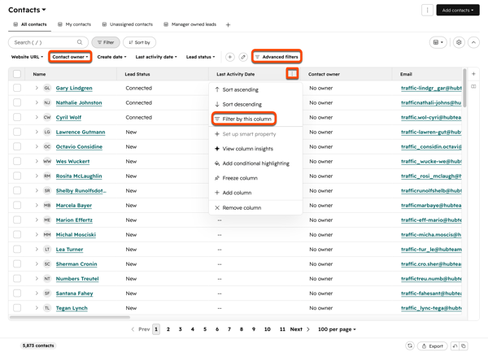The image size is (488, 352).
Task: Choose Remove column in the menu
Action: (x=255, y=208)
